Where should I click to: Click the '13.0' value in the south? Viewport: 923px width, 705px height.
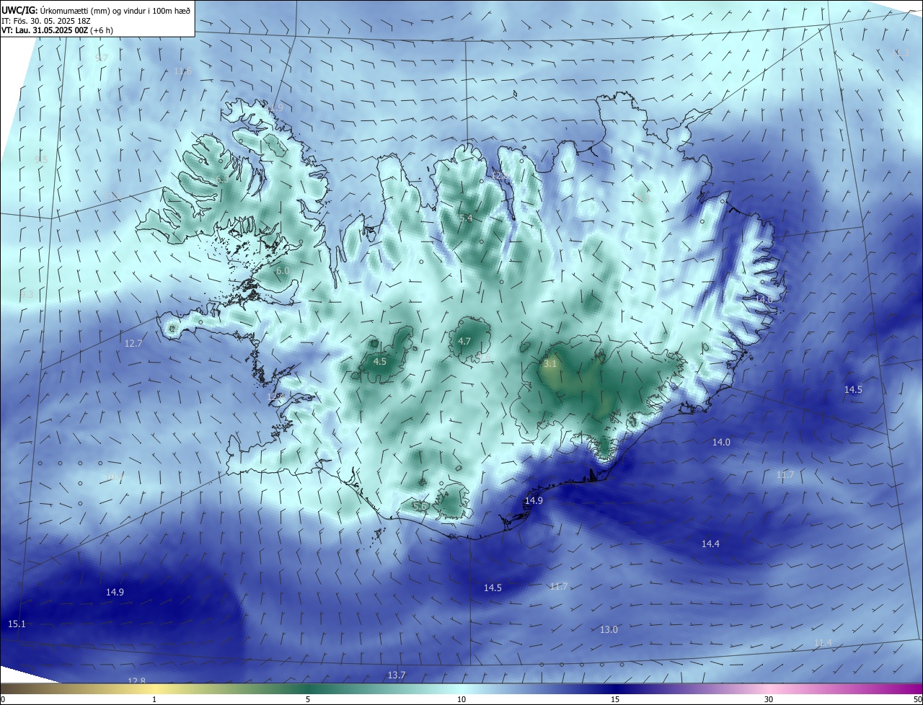609,629
